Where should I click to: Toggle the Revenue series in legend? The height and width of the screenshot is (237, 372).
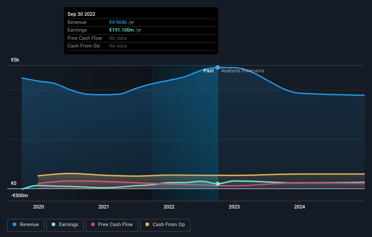(x=26, y=225)
